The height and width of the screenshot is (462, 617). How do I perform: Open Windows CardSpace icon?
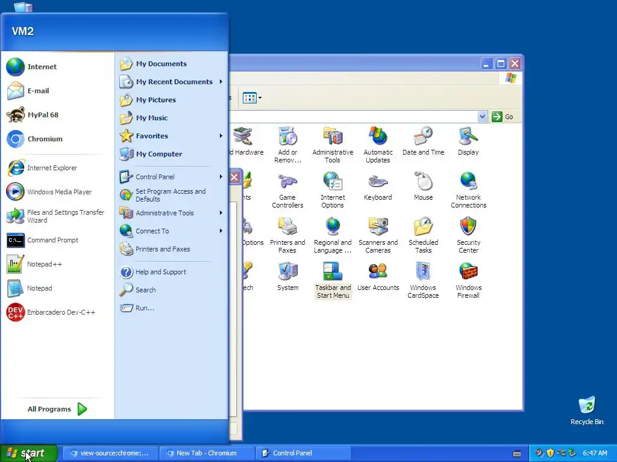(x=424, y=280)
